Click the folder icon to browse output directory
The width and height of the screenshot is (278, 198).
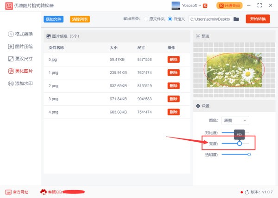236,19
